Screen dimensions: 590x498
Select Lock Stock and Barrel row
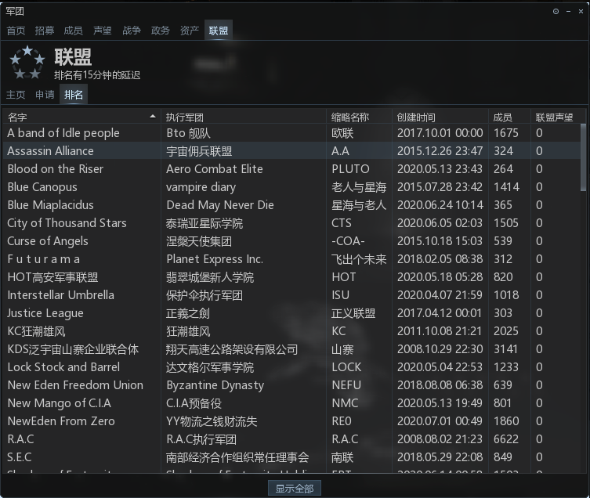[291, 367]
